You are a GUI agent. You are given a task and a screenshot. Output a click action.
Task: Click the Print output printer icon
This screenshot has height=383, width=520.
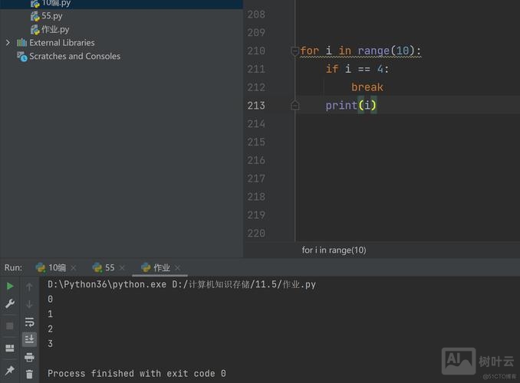click(x=29, y=357)
